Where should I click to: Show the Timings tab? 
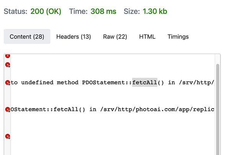(x=178, y=36)
